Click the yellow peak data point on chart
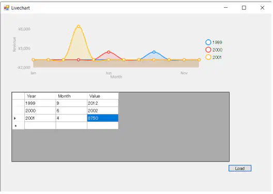 click(x=79, y=26)
